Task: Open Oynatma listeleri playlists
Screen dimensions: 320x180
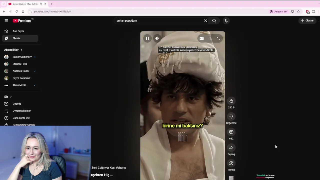Action: (x=20, y=111)
